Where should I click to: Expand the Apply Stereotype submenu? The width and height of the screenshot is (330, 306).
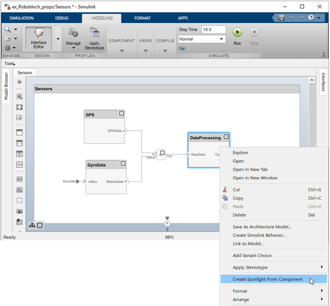[x=274, y=267]
